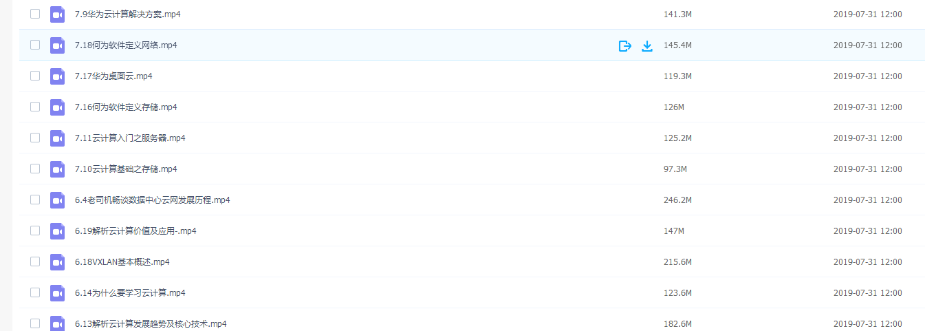
Task: Tick the checkbox for 6.19解析云计算价值及应用-.mp4
Action: pos(35,231)
